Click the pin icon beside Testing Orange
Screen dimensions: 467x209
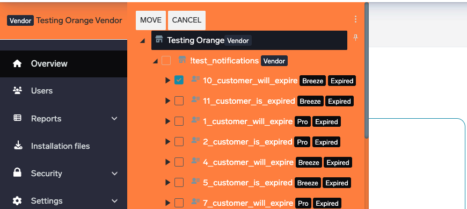[x=355, y=38]
